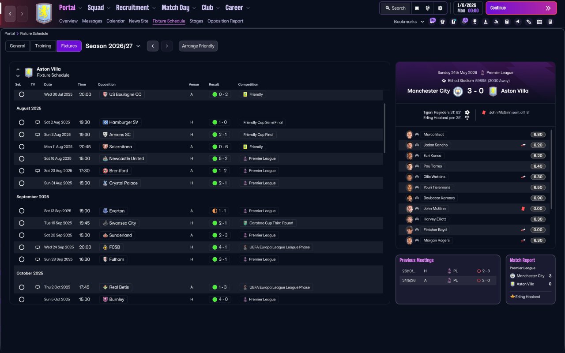The image size is (565, 353).
Task: Click the player ratings list scrollbar
Action: pyautogui.click(x=552, y=169)
